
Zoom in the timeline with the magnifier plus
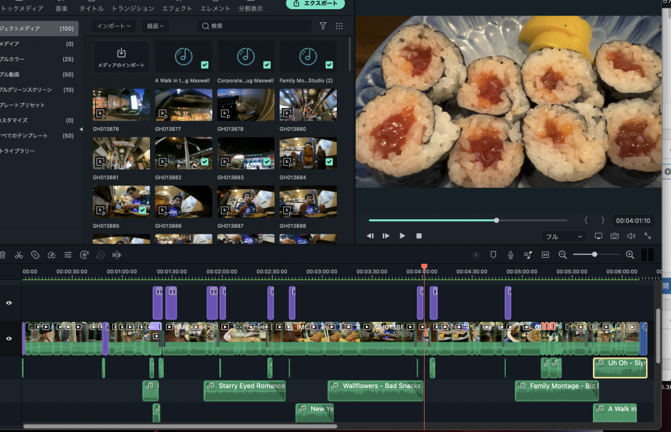pos(630,255)
